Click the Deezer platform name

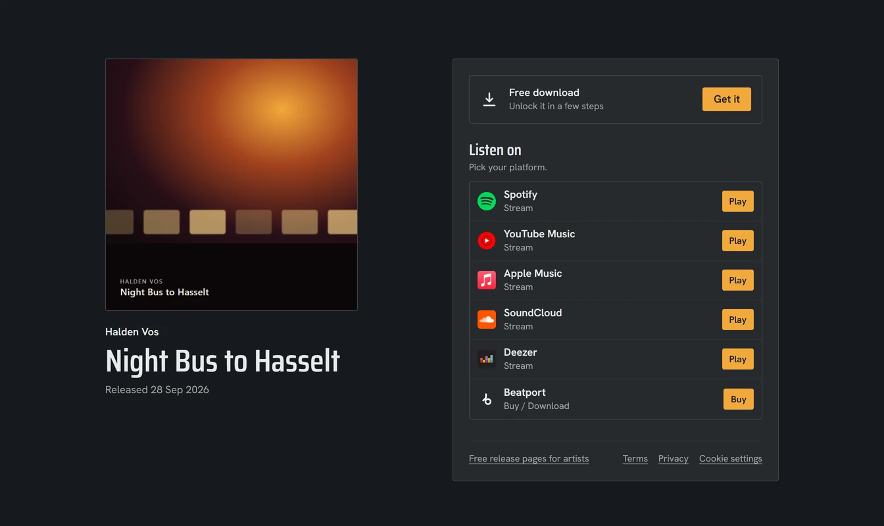pyautogui.click(x=520, y=352)
